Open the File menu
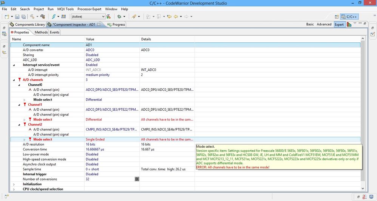The width and height of the screenshot is (377, 201). [4, 9]
